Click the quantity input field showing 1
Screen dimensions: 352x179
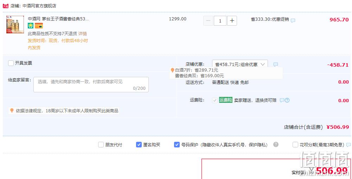[x=220, y=21]
